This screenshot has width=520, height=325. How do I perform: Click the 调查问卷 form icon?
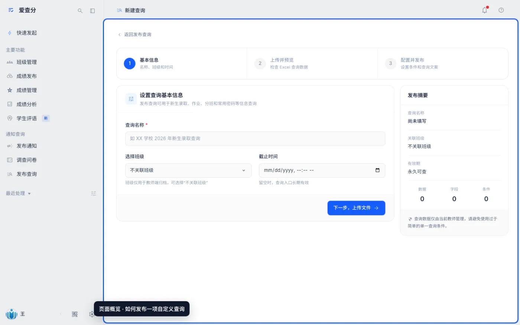(x=10, y=160)
